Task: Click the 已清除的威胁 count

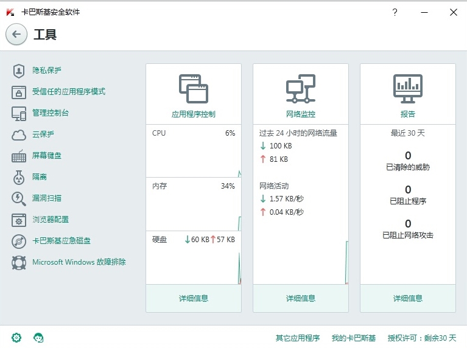Action: 408,155
